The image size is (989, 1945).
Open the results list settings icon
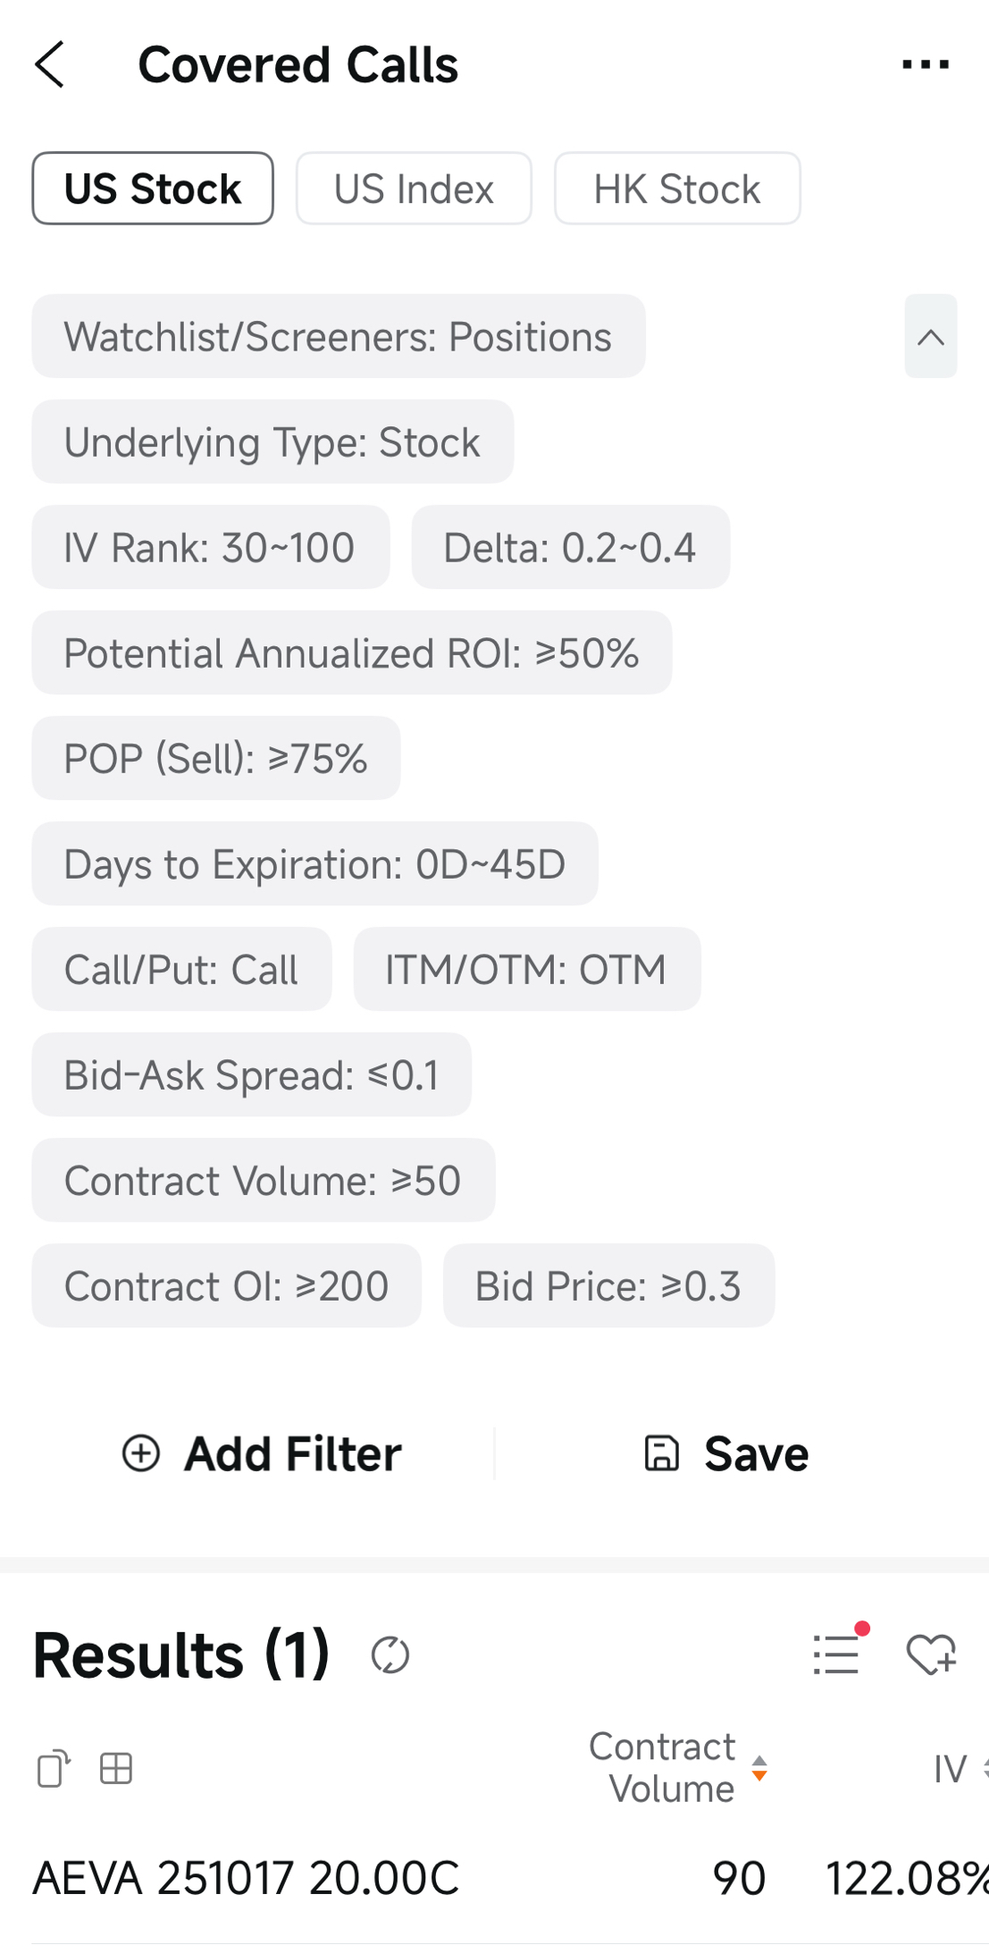(x=837, y=1653)
